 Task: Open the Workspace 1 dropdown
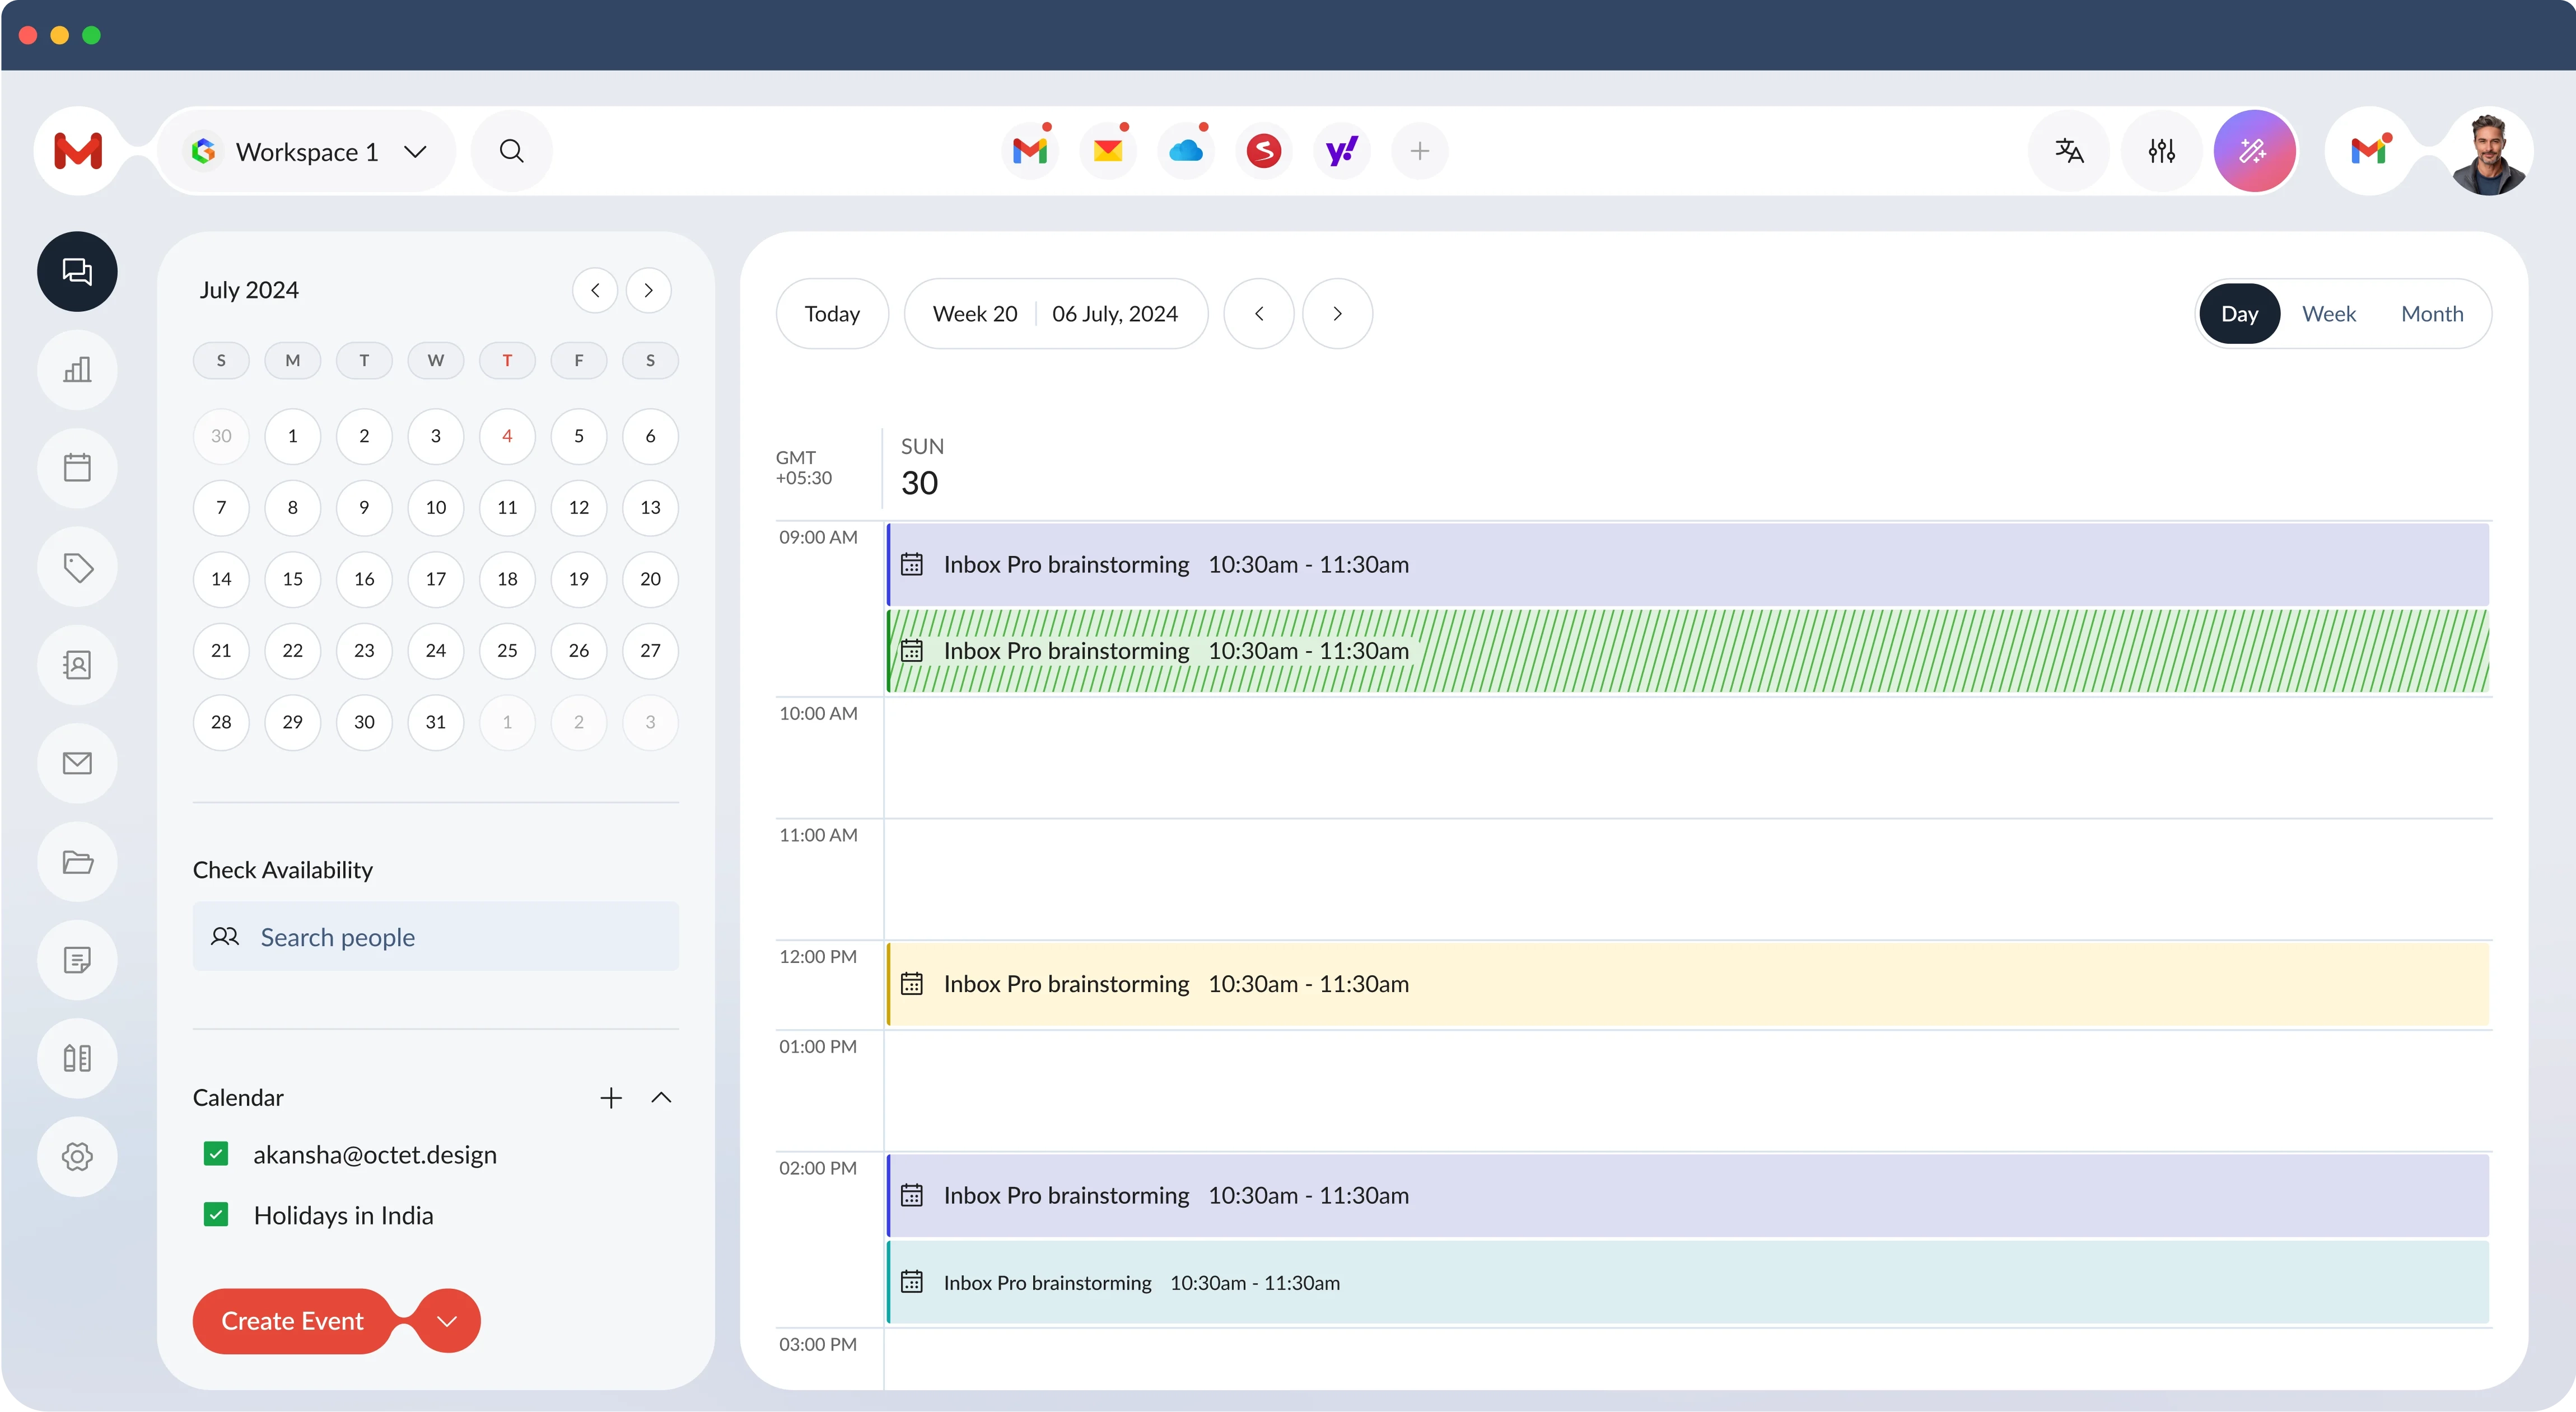coord(307,151)
